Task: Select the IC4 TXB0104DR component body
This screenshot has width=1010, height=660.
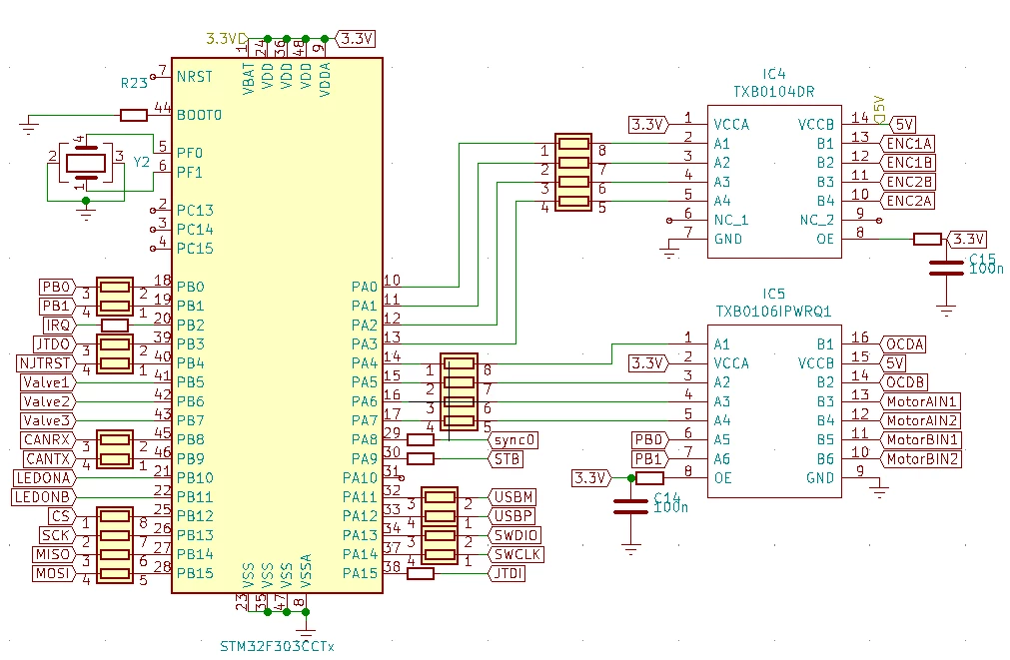Action: (x=774, y=182)
